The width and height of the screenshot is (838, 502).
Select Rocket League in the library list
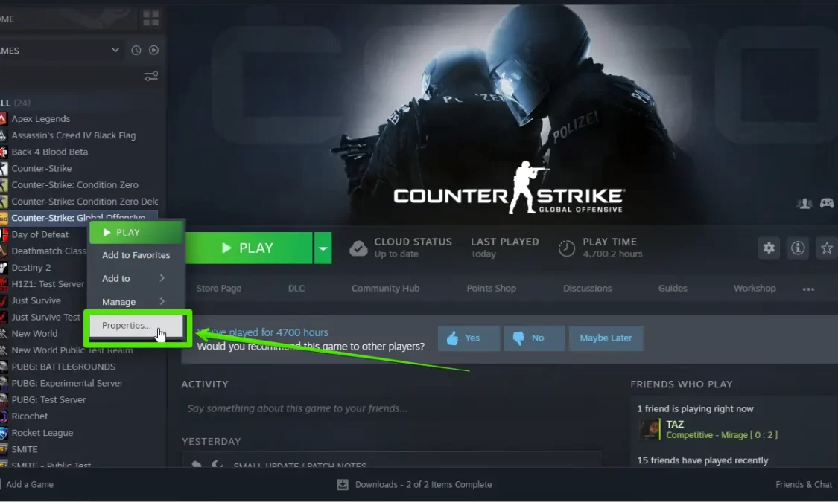pyautogui.click(x=42, y=433)
